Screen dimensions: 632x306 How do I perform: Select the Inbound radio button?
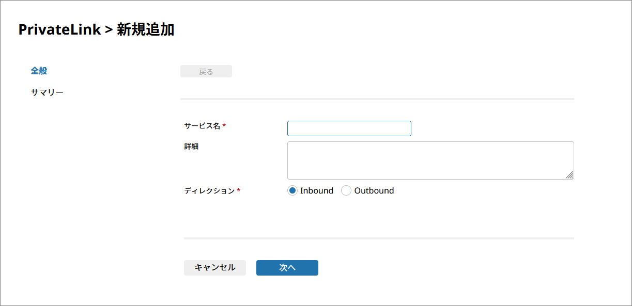pos(292,190)
